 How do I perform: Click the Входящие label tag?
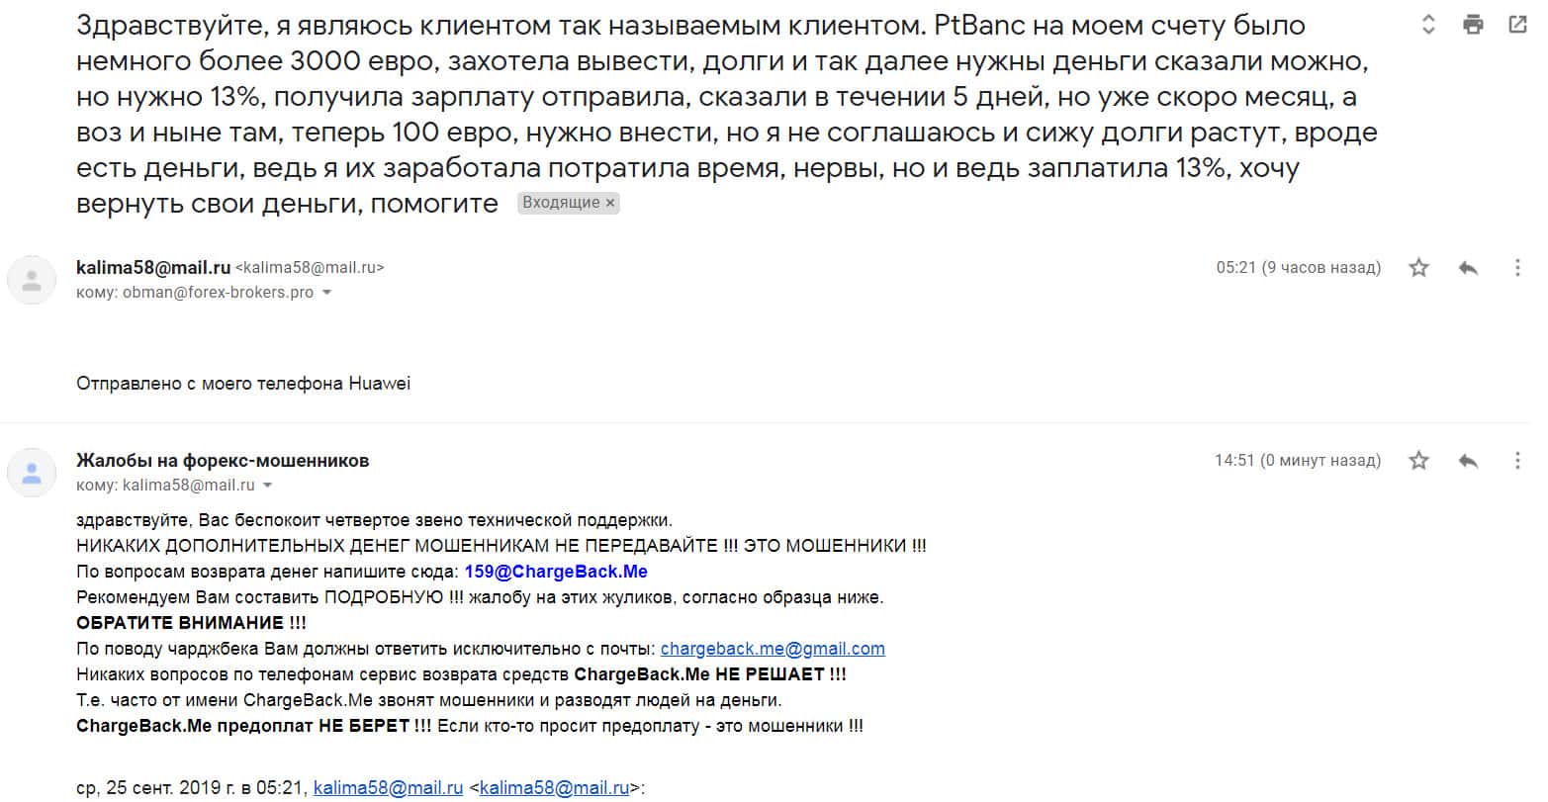click(x=560, y=203)
